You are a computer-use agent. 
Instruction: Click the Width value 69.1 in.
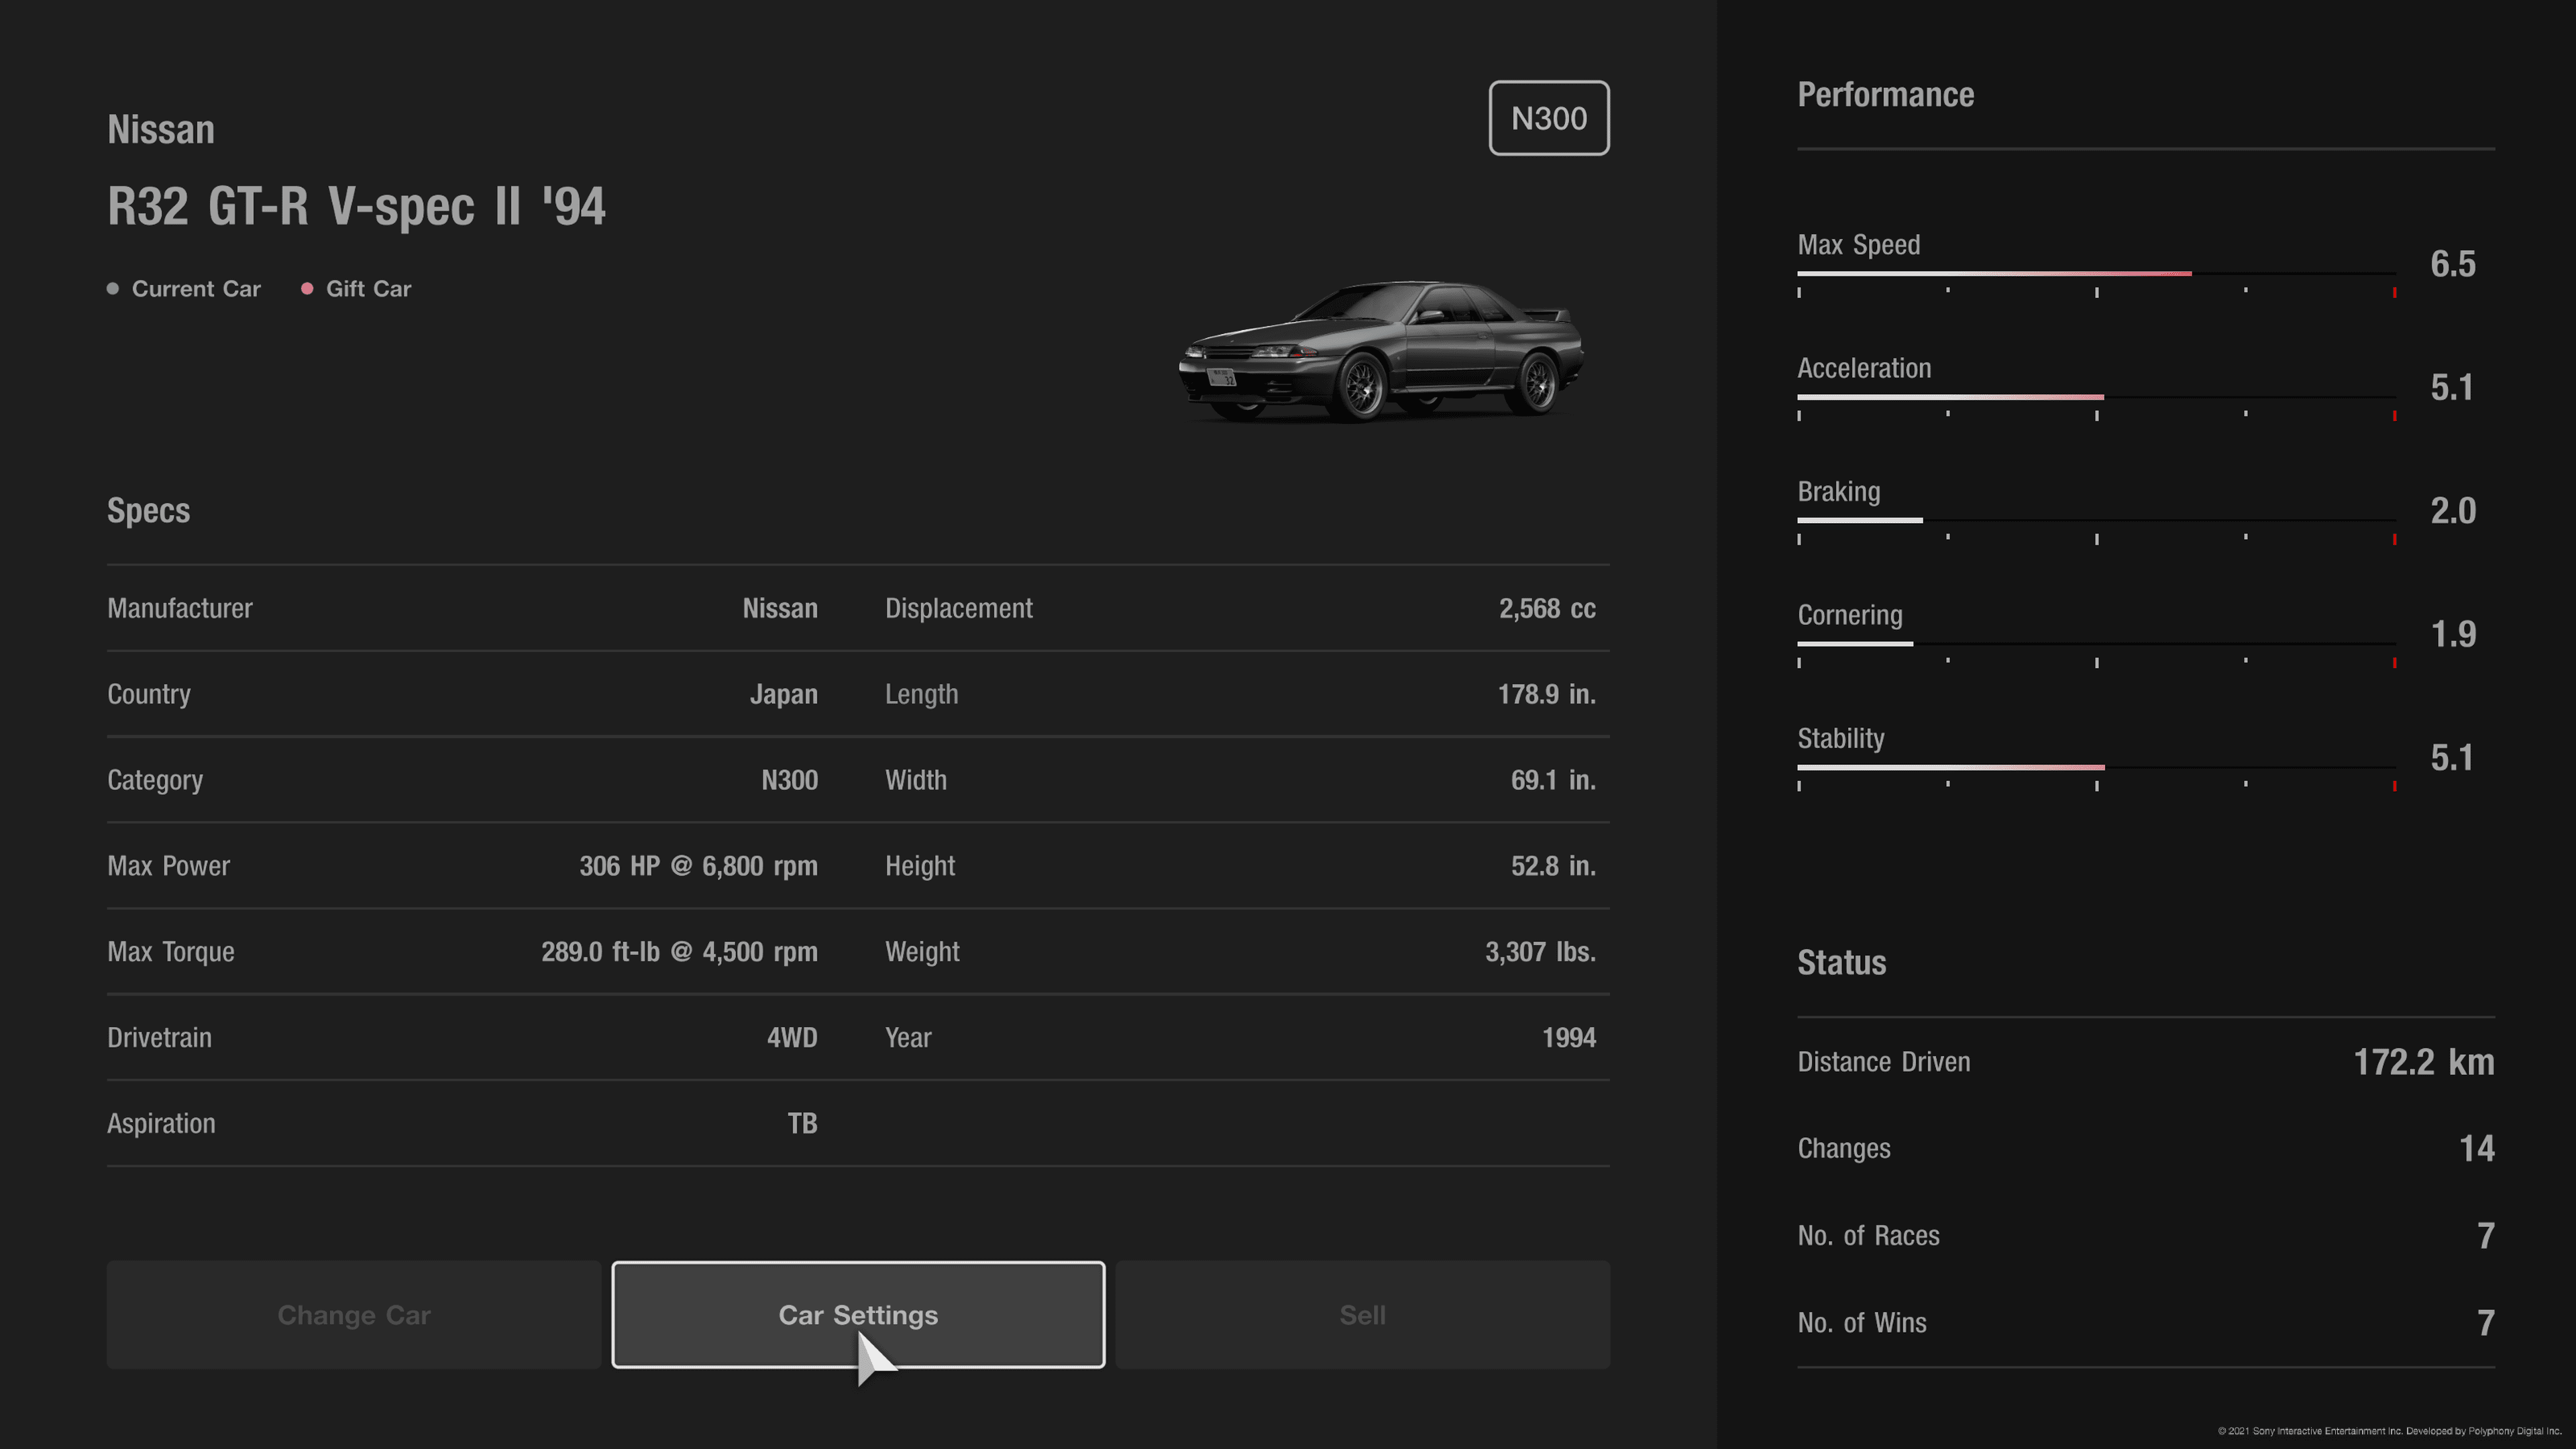pos(1553,780)
